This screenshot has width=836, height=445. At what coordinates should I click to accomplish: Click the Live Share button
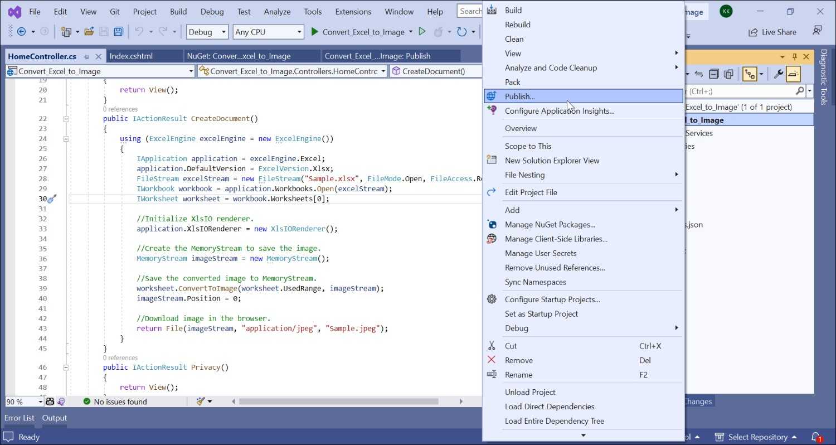[772, 32]
